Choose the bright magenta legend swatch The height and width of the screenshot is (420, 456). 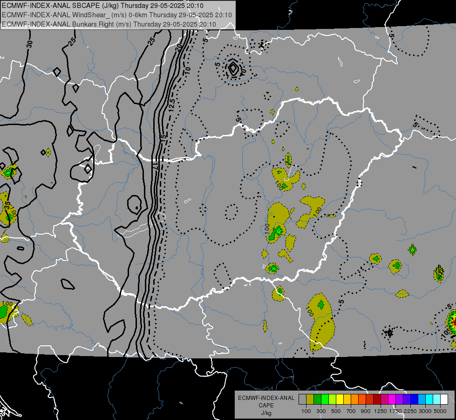click(x=392, y=399)
